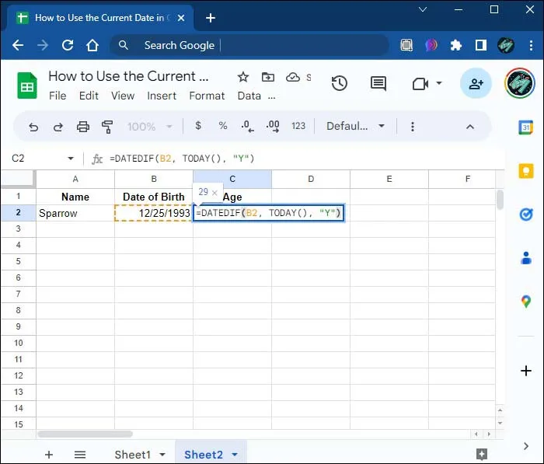Collapse the toolbar with up chevron
Screen dimensions: 544x464
tap(470, 127)
